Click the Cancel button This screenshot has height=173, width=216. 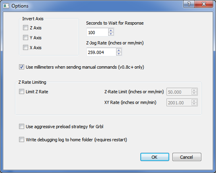click(x=187, y=157)
